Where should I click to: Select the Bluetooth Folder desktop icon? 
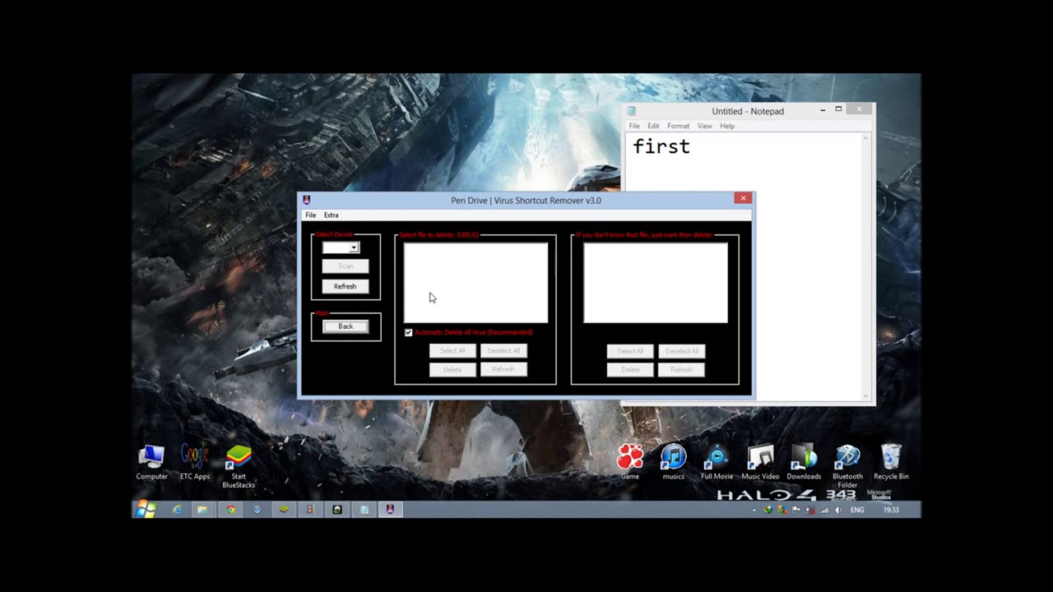[847, 466]
